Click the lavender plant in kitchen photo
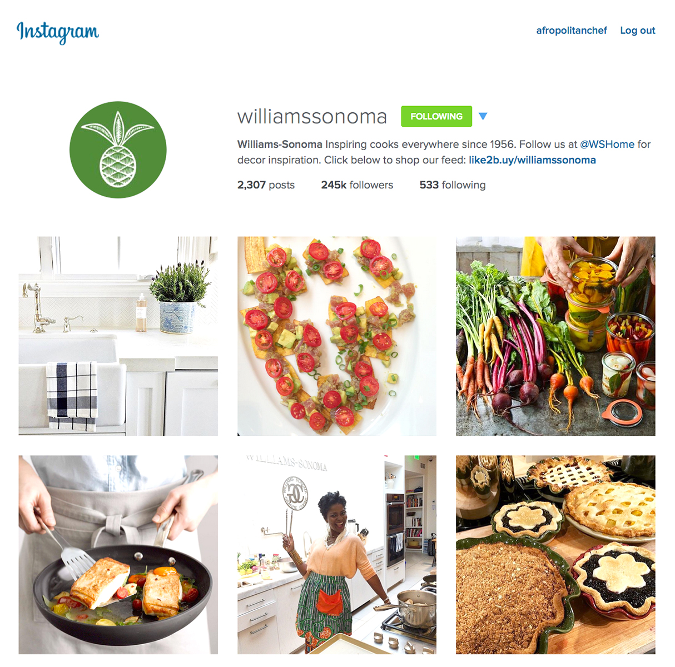This screenshot has height=667, width=675. click(x=180, y=297)
